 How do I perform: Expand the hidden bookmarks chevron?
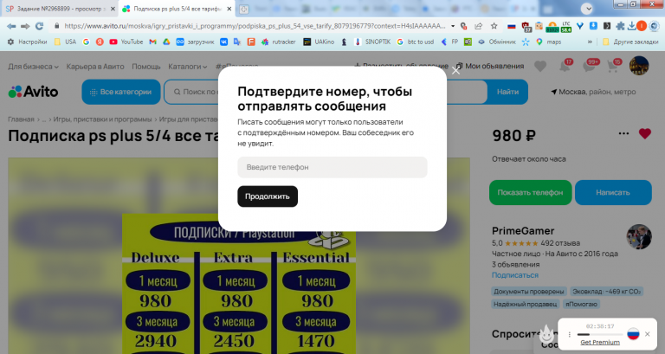(590, 42)
